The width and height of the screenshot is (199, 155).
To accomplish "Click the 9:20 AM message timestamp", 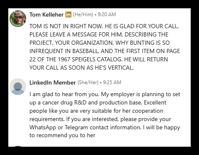I will [x=107, y=15].
